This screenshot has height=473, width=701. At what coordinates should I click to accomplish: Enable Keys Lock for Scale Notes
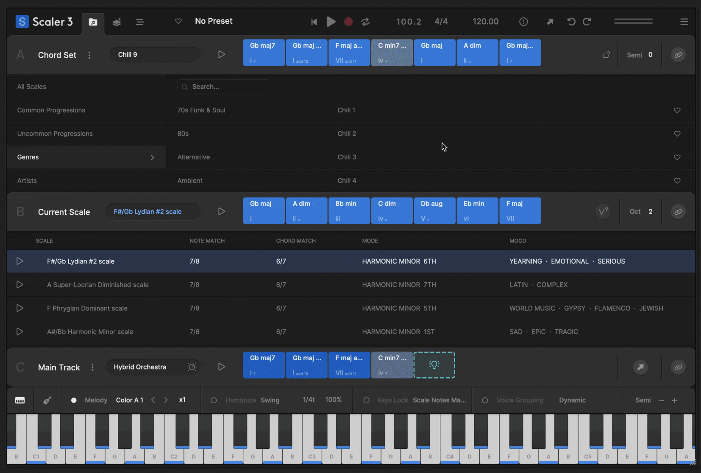pyautogui.click(x=366, y=400)
